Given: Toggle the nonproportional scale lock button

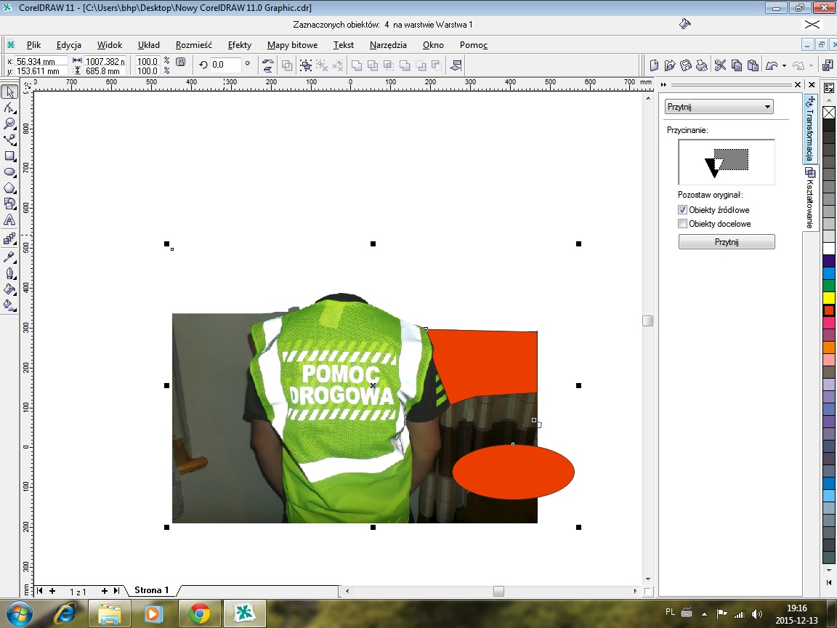Looking at the screenshot, I should [181, 63].
